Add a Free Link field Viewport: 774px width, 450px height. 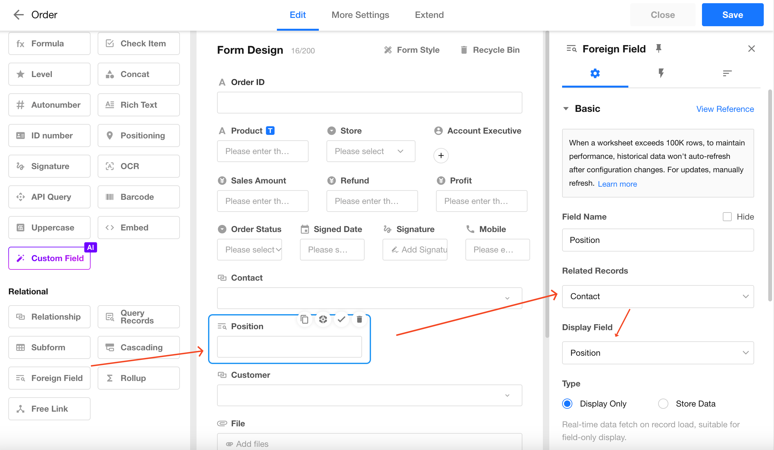49,409
